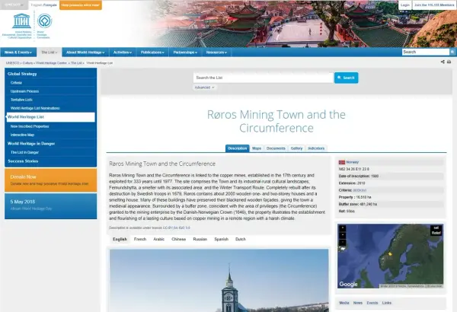Expand the Advanced search options

coord(203,88)
